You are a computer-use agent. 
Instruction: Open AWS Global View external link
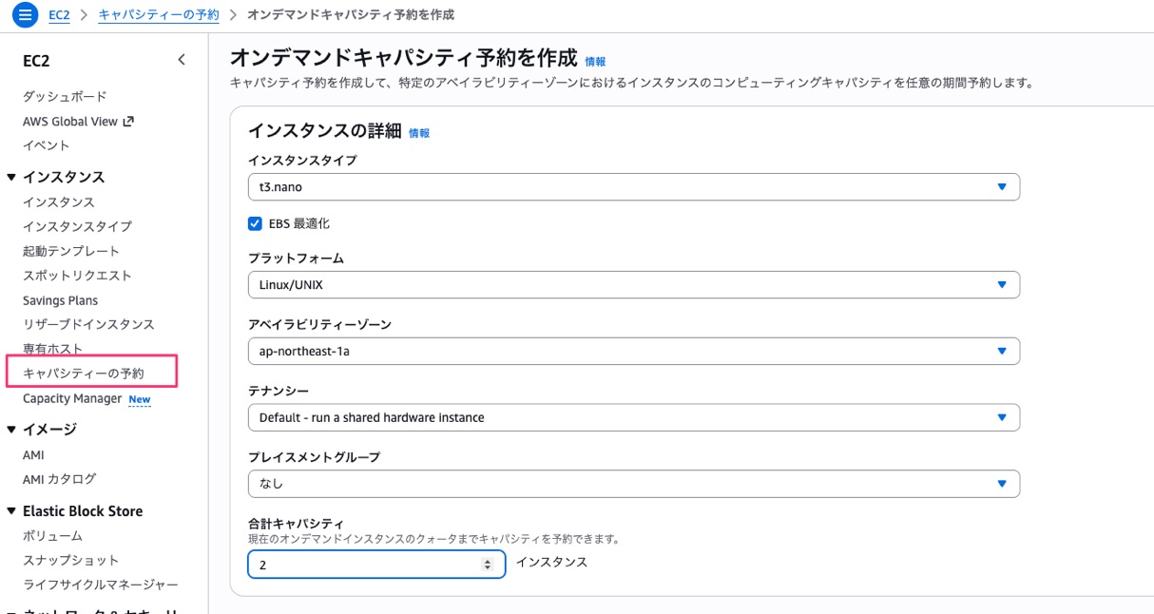coord(78,122)
